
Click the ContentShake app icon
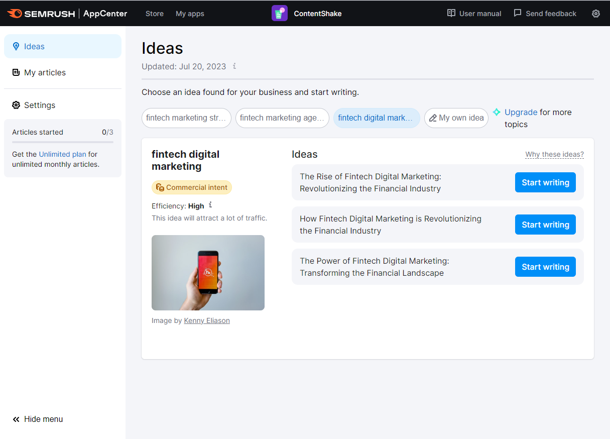(x=280, y=14)
